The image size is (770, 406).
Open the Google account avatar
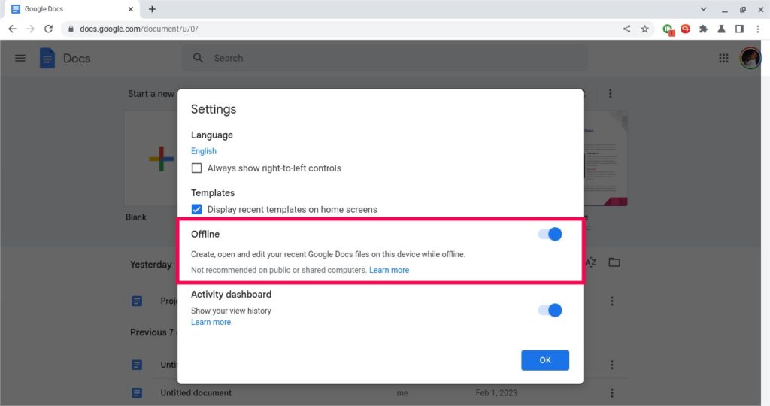[x=750, y=58]
